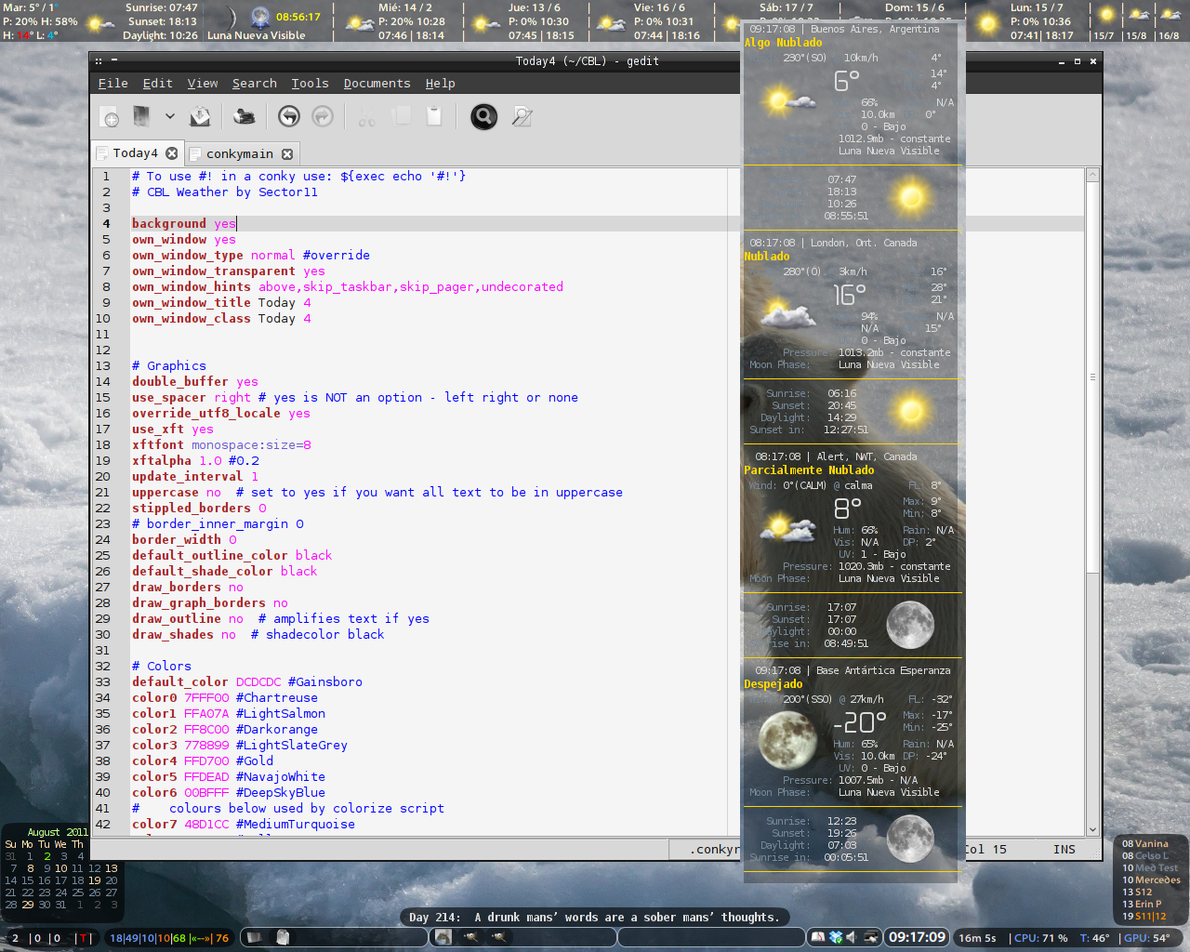
Task: Click the 09:17:09 panel clock
Action: 917,937
